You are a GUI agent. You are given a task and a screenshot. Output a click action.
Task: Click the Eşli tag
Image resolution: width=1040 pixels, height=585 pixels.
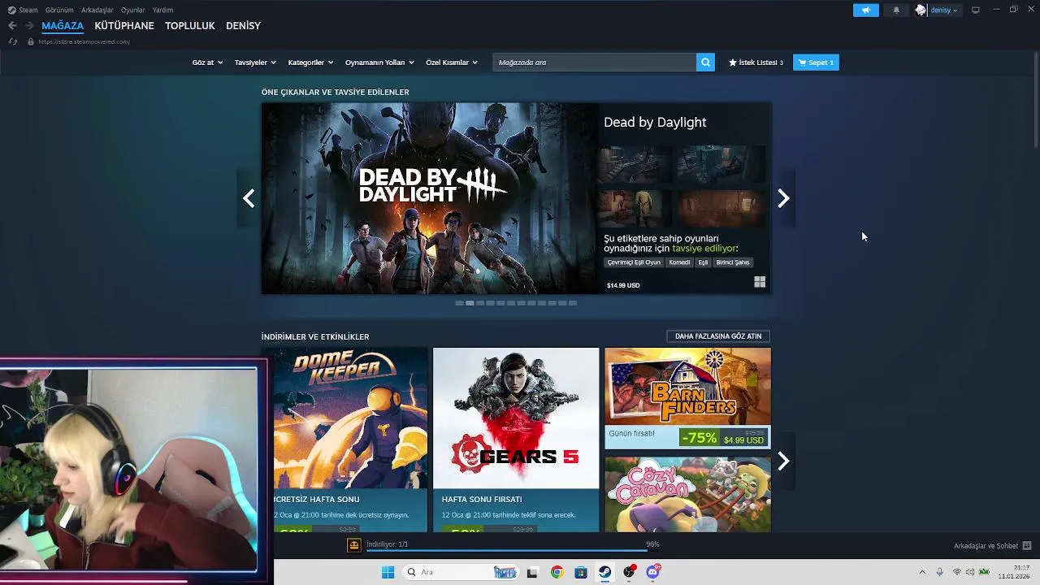click(703, 262)
